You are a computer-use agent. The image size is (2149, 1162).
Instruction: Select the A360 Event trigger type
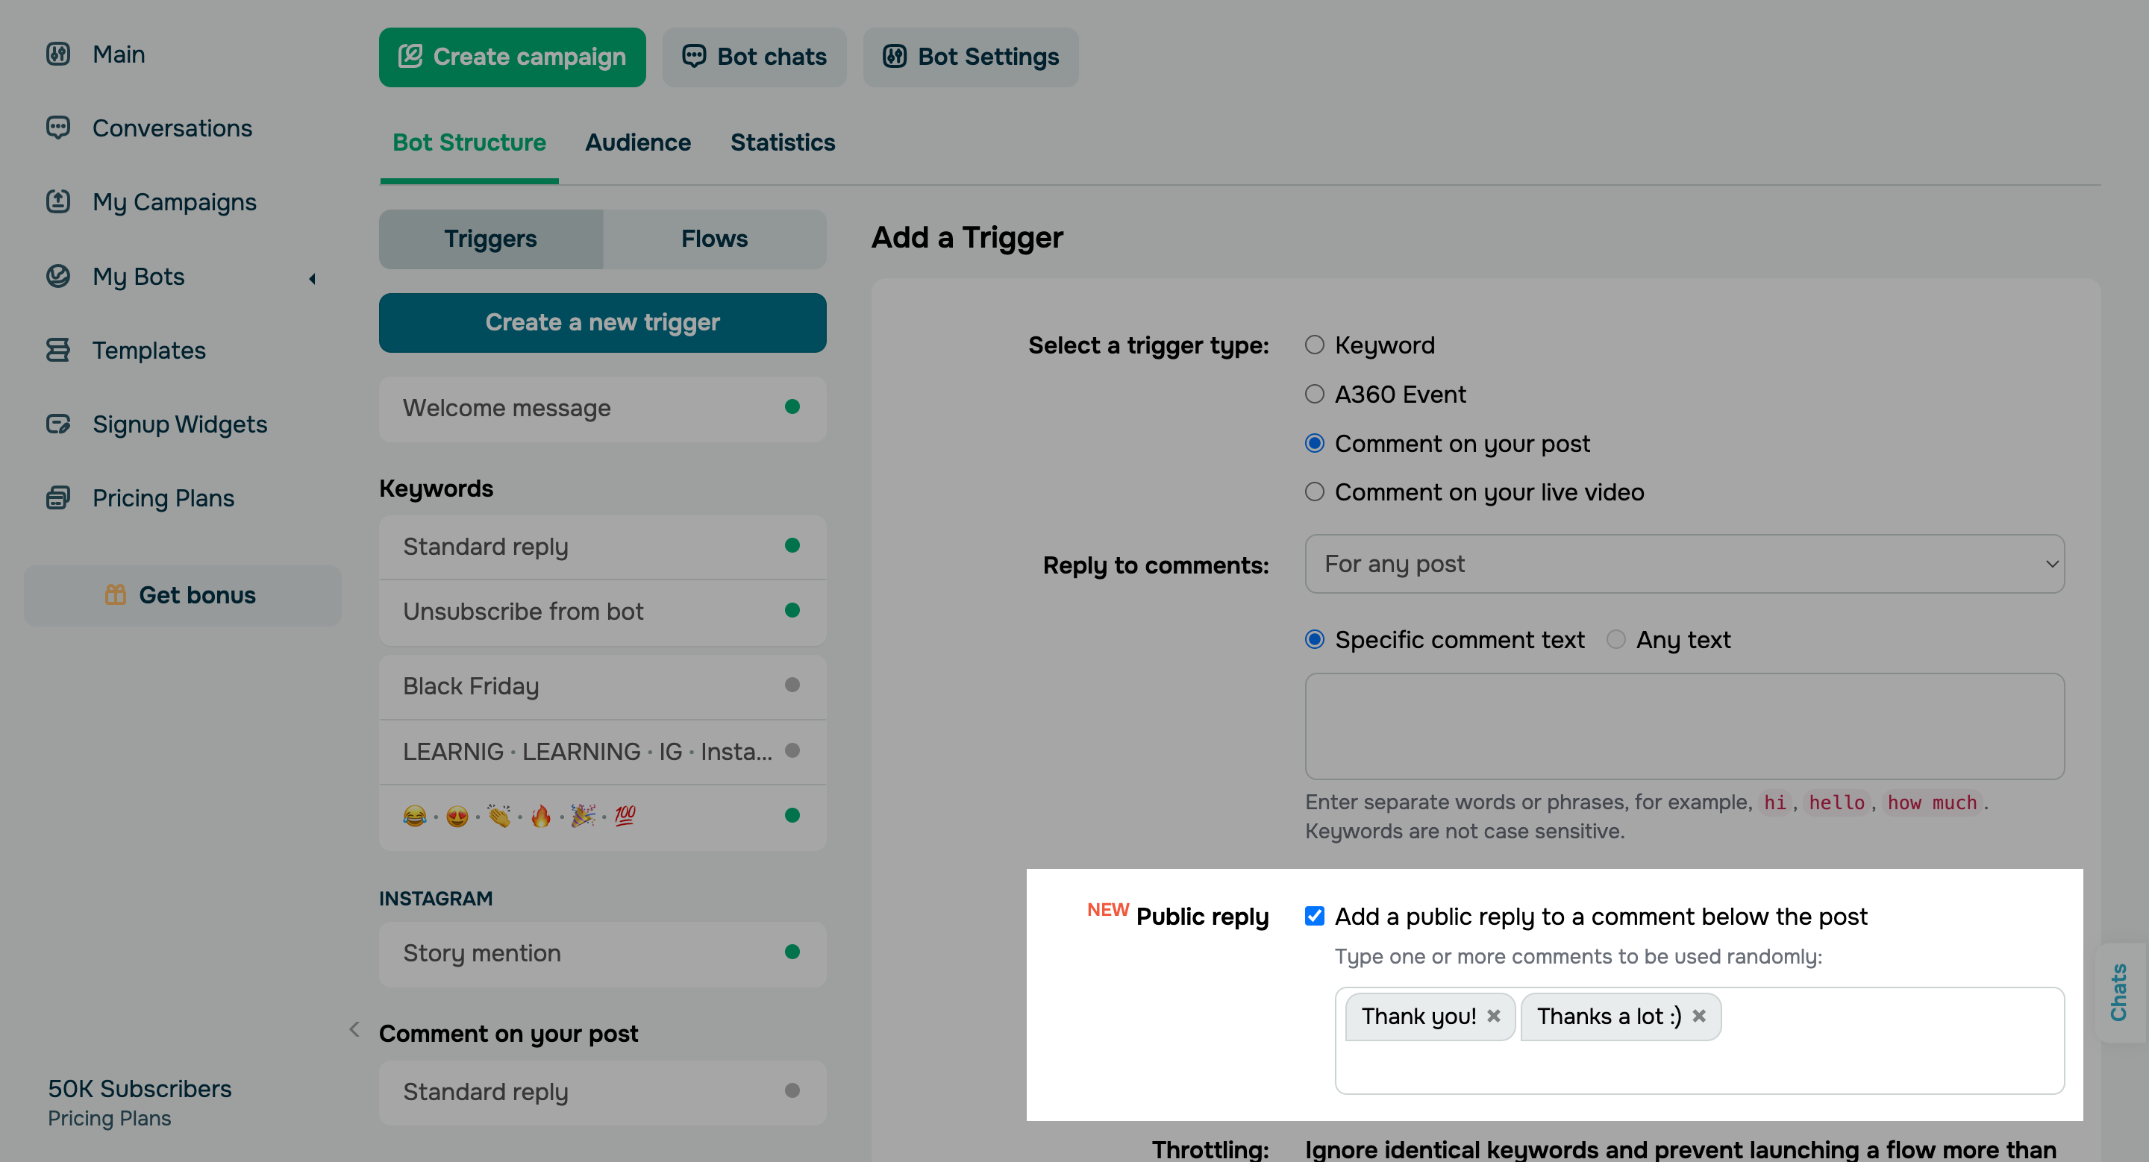coord(1315,394)
